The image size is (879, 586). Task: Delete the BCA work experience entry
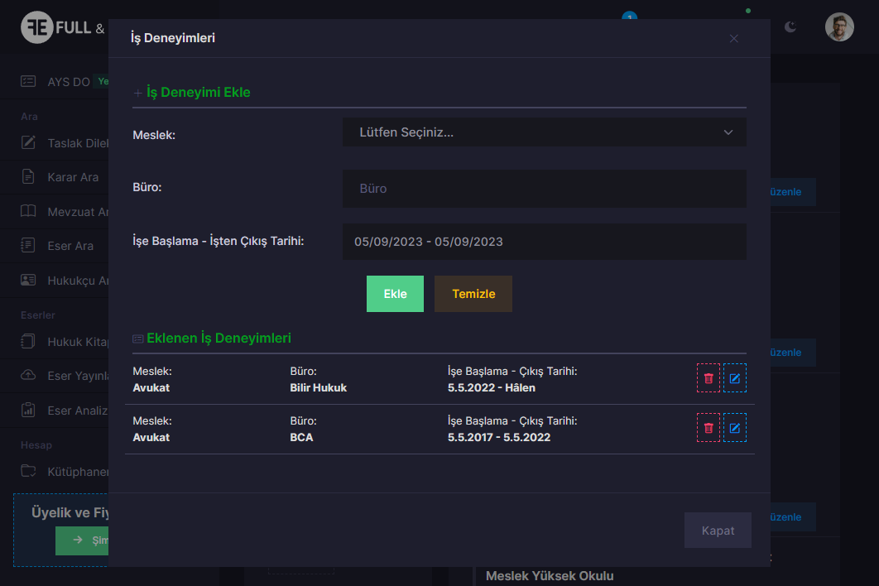708,428
